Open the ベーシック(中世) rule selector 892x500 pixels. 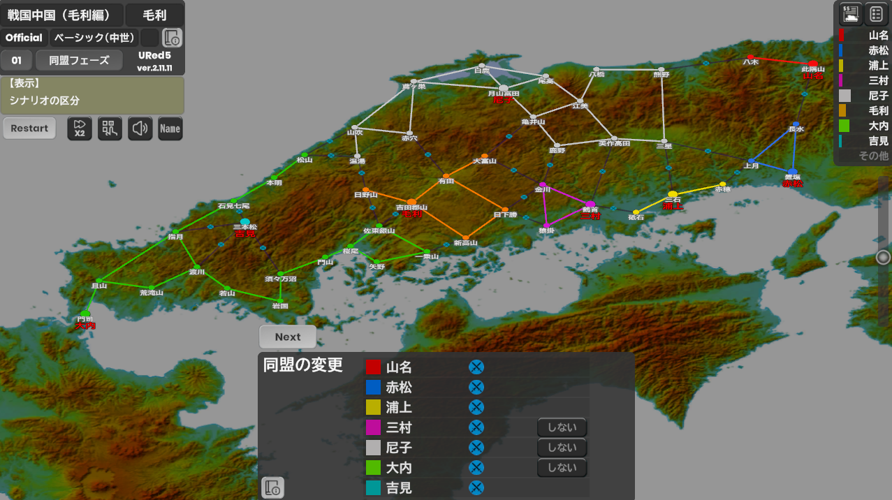click(94, 38)
